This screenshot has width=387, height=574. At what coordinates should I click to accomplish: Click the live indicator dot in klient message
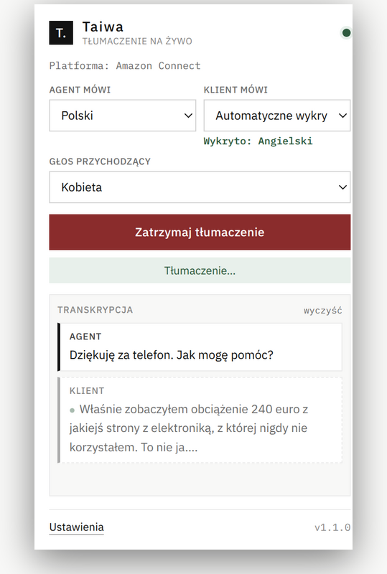(73, 410)
